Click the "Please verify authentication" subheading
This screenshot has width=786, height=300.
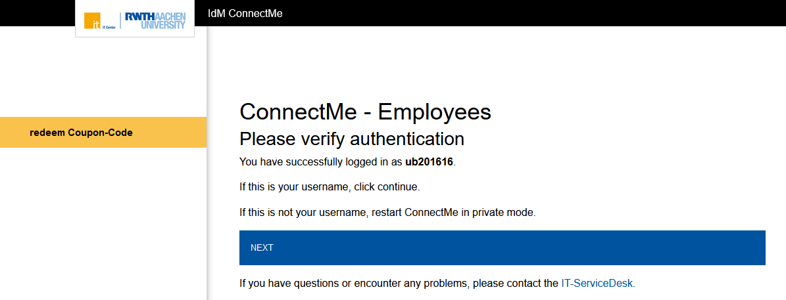click(351, 139)
